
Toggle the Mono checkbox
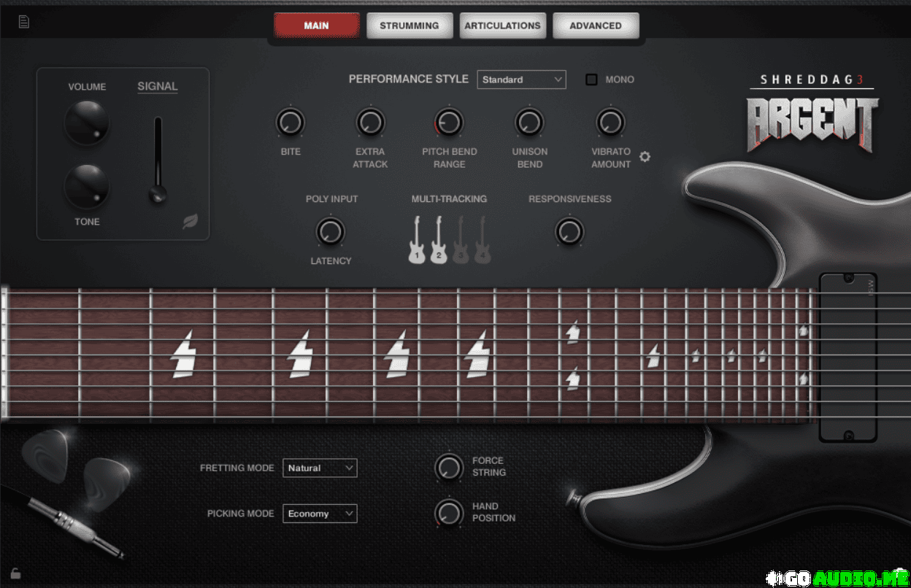click(591, 80)
